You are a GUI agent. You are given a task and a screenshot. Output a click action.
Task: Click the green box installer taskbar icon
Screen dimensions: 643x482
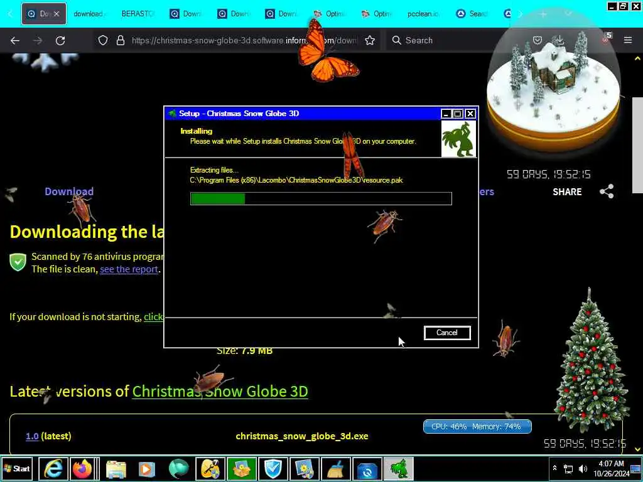(242, 468)
